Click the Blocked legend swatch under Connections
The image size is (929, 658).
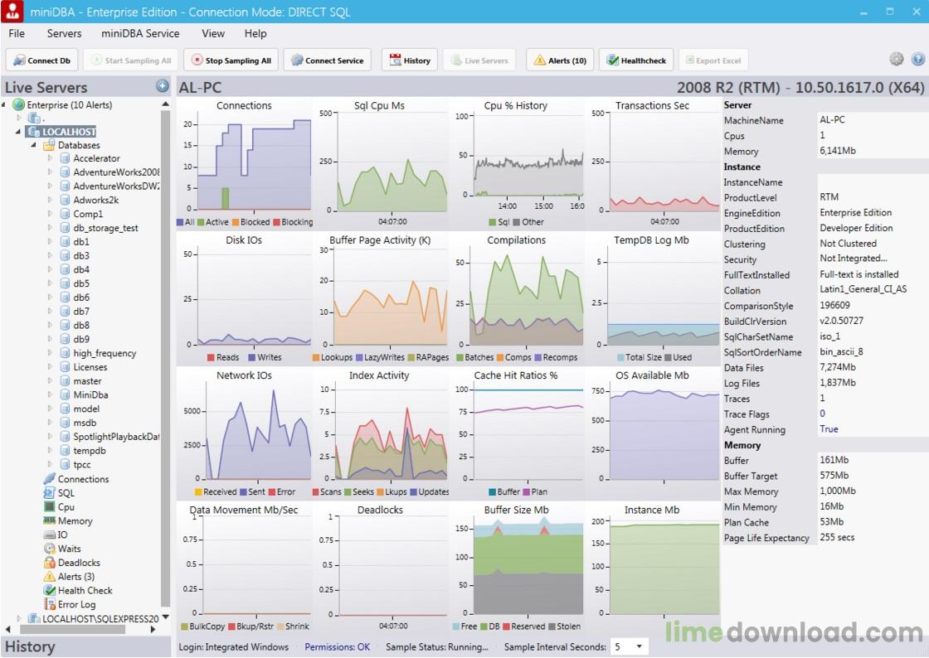point(236,222)
